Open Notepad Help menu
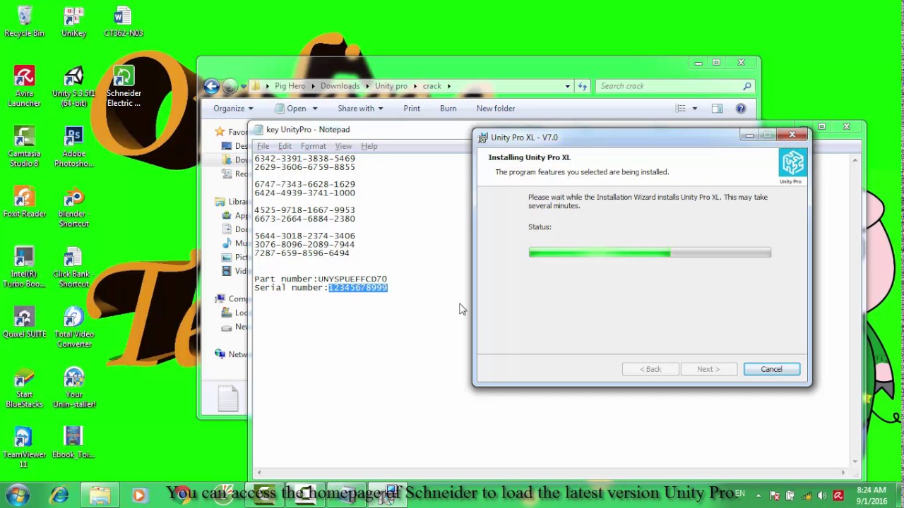The image size is (904, 508). [x=369, y=146]
